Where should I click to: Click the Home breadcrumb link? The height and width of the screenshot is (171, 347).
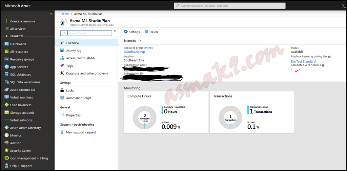[65, 14]
